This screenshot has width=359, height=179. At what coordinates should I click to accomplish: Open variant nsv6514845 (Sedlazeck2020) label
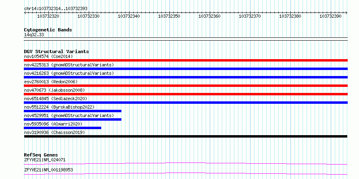tap(56, 99)
